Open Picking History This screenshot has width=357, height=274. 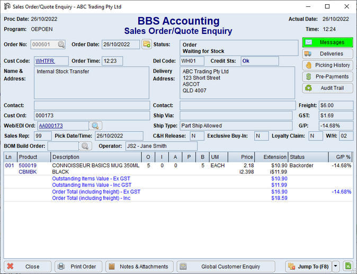pos(327,65)
